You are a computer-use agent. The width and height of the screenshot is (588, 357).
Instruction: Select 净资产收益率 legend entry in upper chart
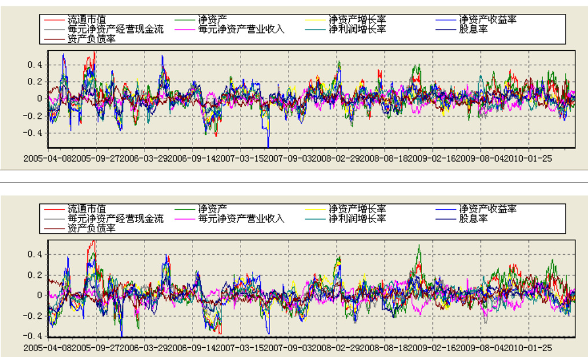pos(487,20)
